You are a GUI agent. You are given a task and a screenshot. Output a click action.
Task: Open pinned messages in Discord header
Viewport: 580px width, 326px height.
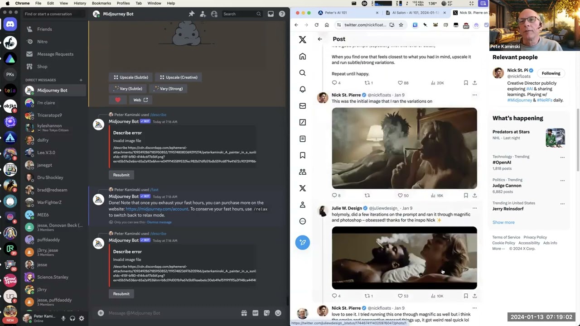(x=192, y=14)
